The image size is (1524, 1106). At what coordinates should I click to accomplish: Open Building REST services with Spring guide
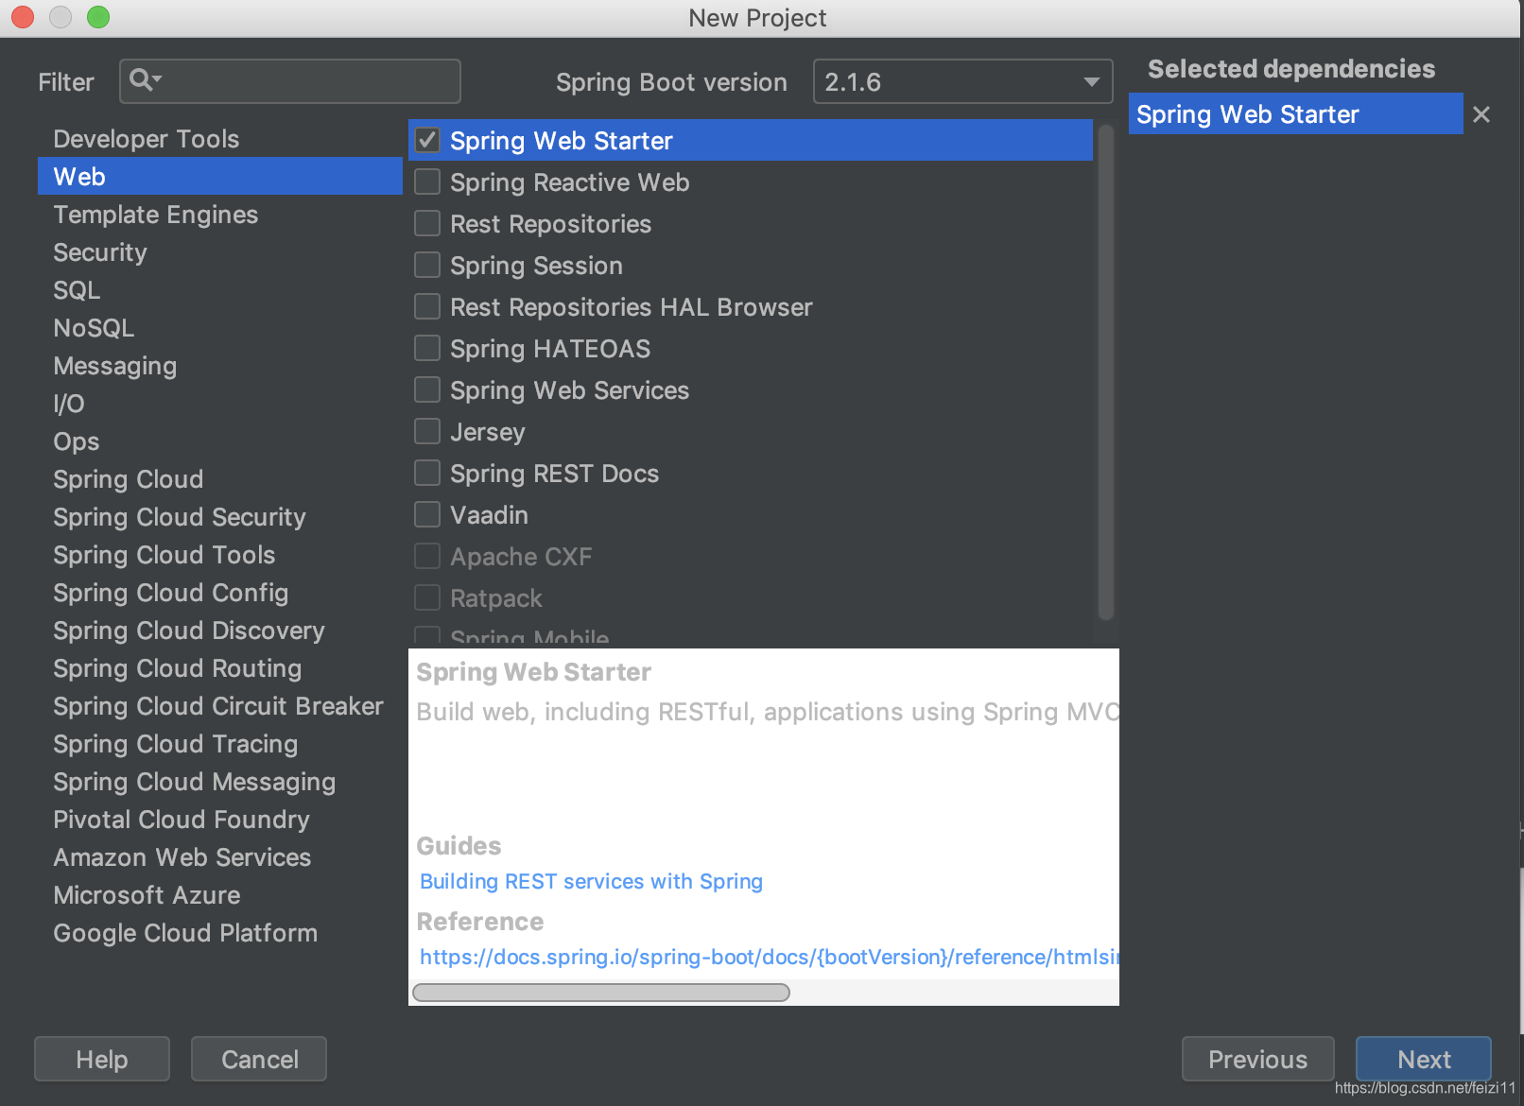point(591,881)
